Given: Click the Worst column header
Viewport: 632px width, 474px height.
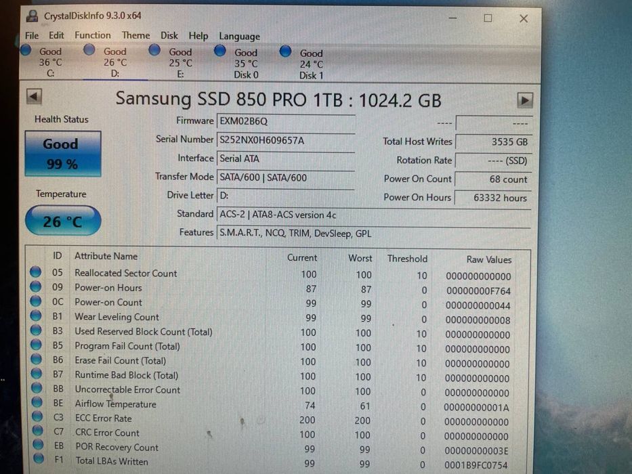Looking at the screenshot, I should tap(360, 259).
